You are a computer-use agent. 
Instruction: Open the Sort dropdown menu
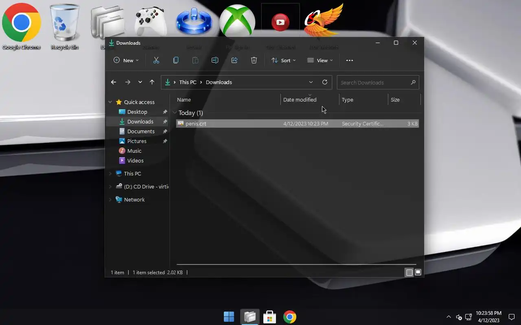pyautogui.click(x=284, y=61)
